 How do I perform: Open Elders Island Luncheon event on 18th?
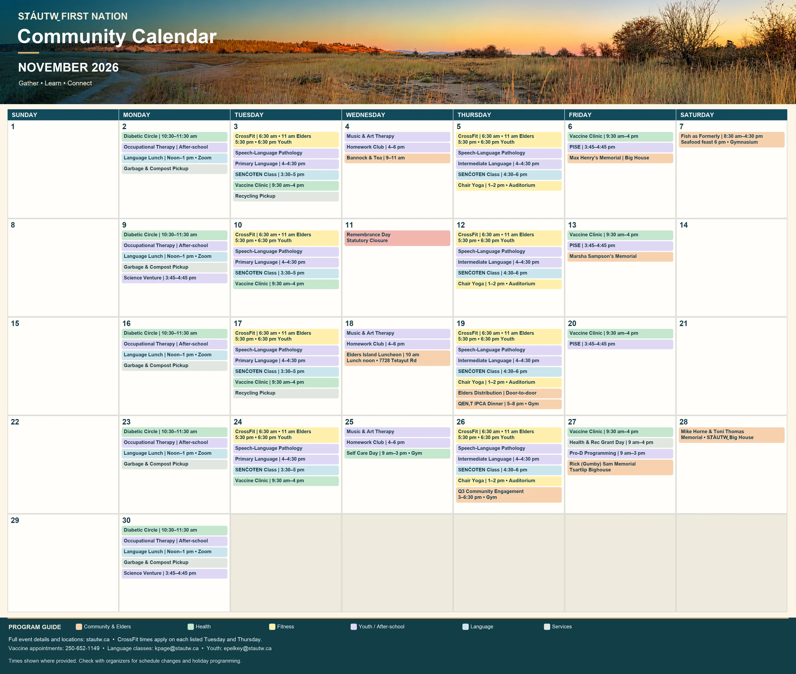[397, 357]
